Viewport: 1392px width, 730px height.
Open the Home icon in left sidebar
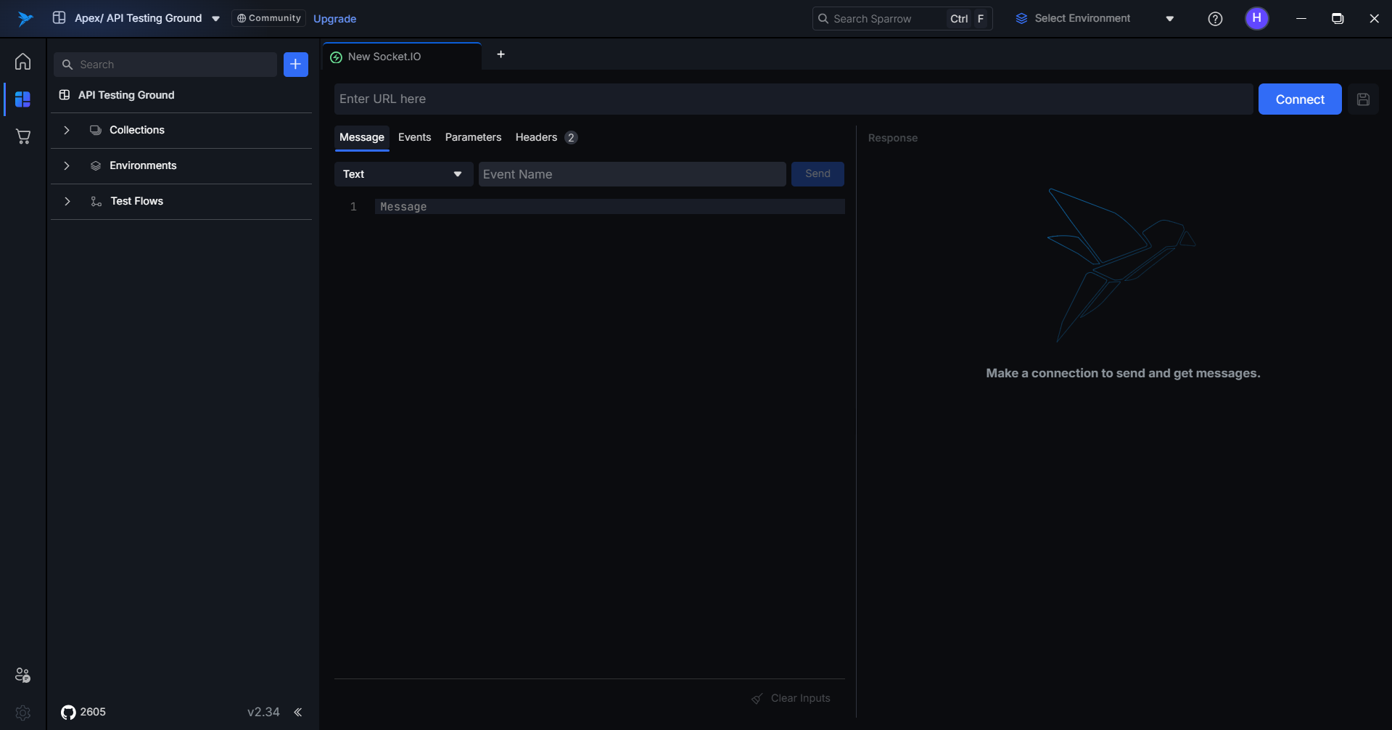pos(23,62)
